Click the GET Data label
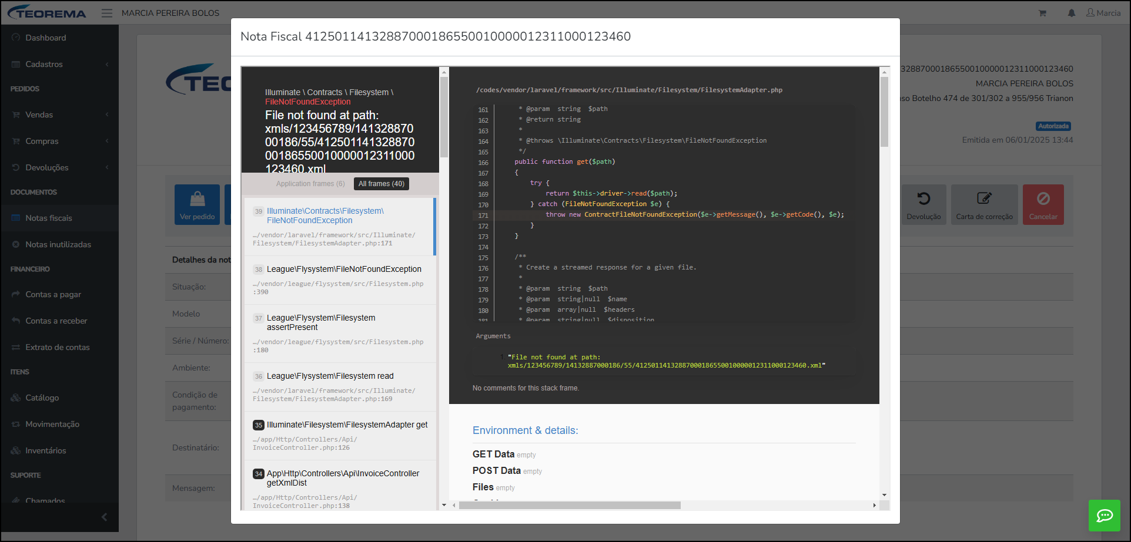The image size is (1131, 542). [x=493, y=455]
